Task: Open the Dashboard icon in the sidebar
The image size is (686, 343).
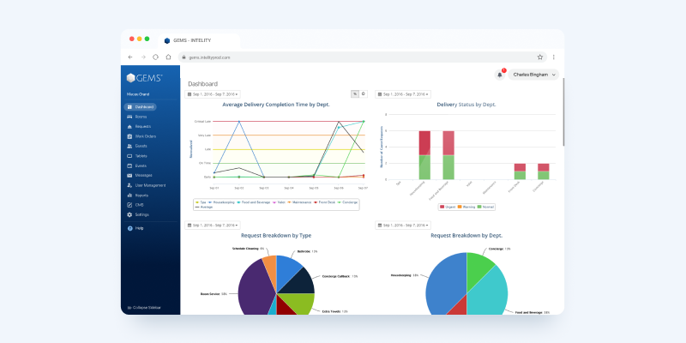Action: tap(129, 106)
